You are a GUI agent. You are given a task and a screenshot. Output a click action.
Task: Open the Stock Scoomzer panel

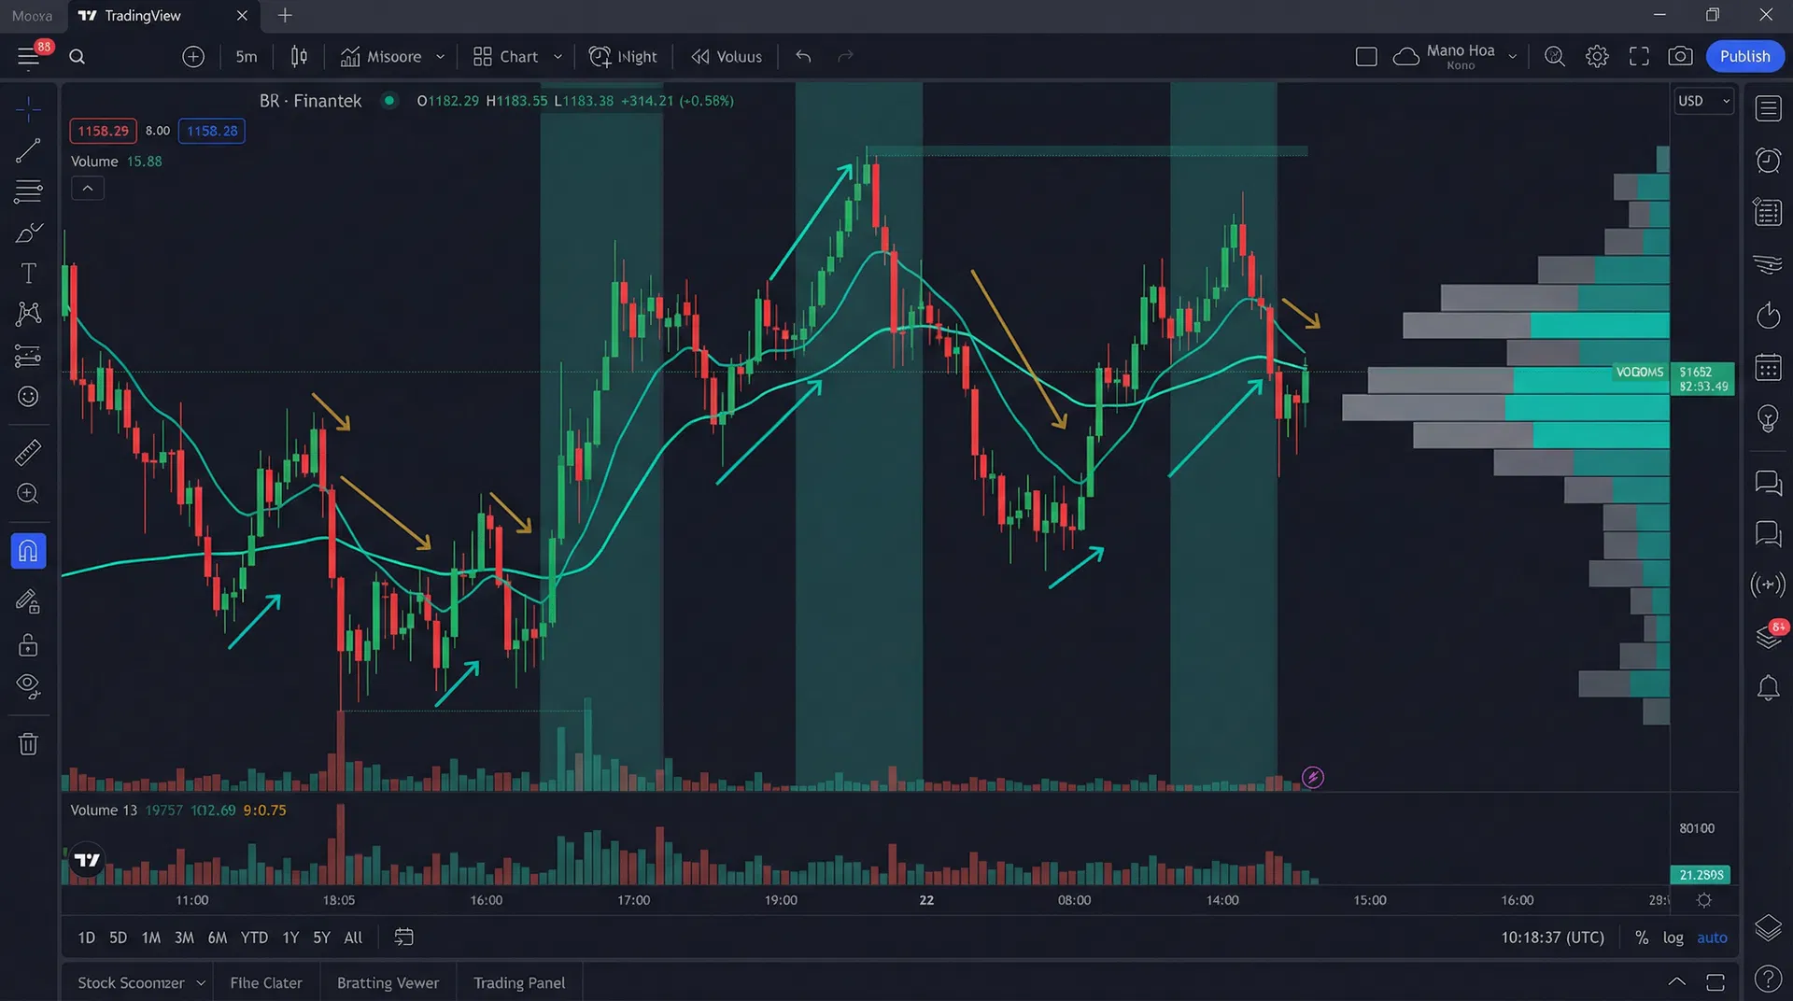132,982
